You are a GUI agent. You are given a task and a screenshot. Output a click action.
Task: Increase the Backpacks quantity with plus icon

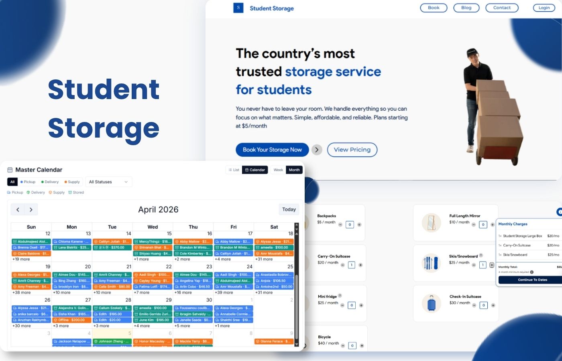359,225
